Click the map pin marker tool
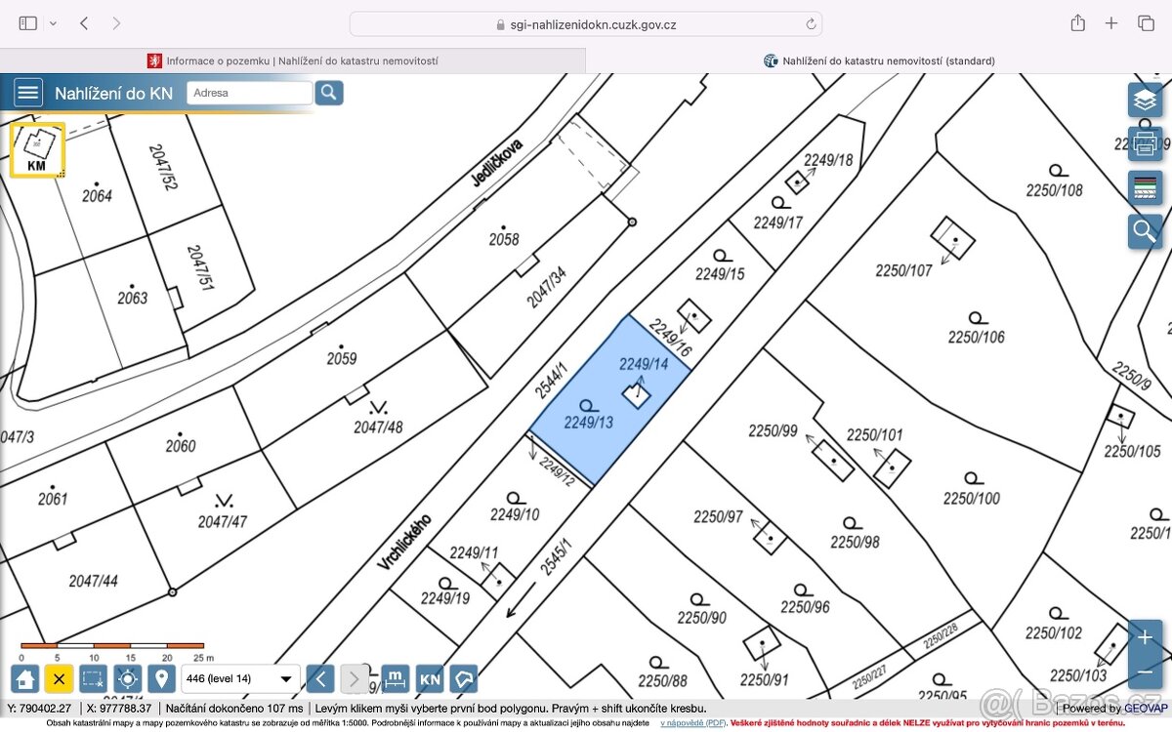Image resolution: width=1172 pixels, height=732 pixels. point(162,677)
